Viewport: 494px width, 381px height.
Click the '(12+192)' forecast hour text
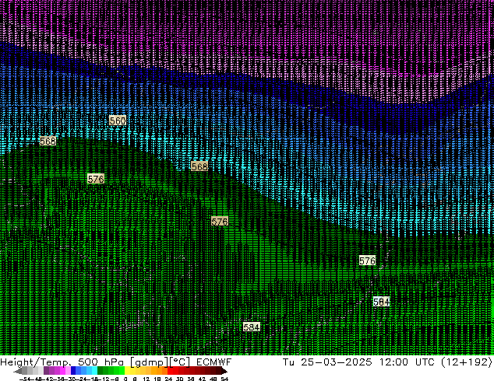click(466, 362)
